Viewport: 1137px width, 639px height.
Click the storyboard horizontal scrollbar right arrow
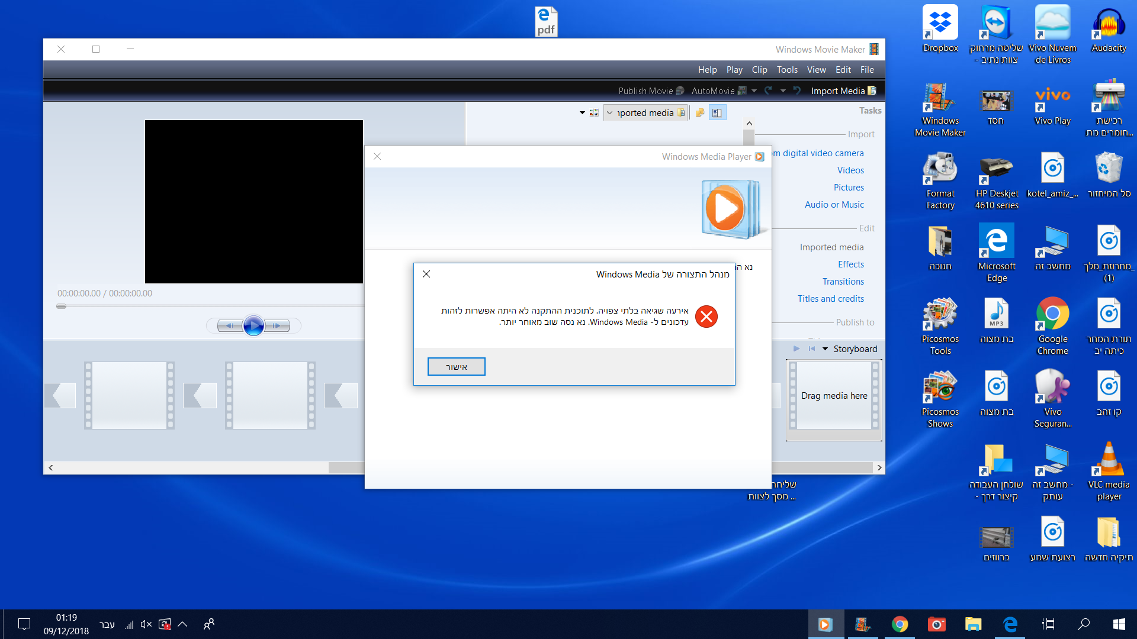click(x=879, y=468)
